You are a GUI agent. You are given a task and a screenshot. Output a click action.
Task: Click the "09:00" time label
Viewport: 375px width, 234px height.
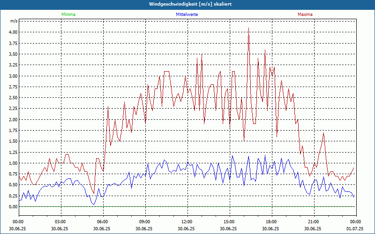click(144, 222)
